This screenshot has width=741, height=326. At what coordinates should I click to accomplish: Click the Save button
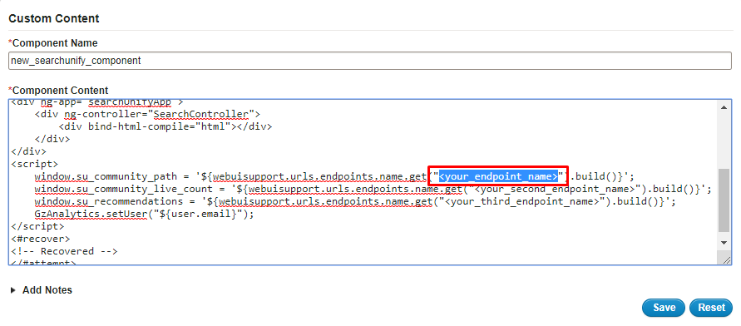point(664,308)
